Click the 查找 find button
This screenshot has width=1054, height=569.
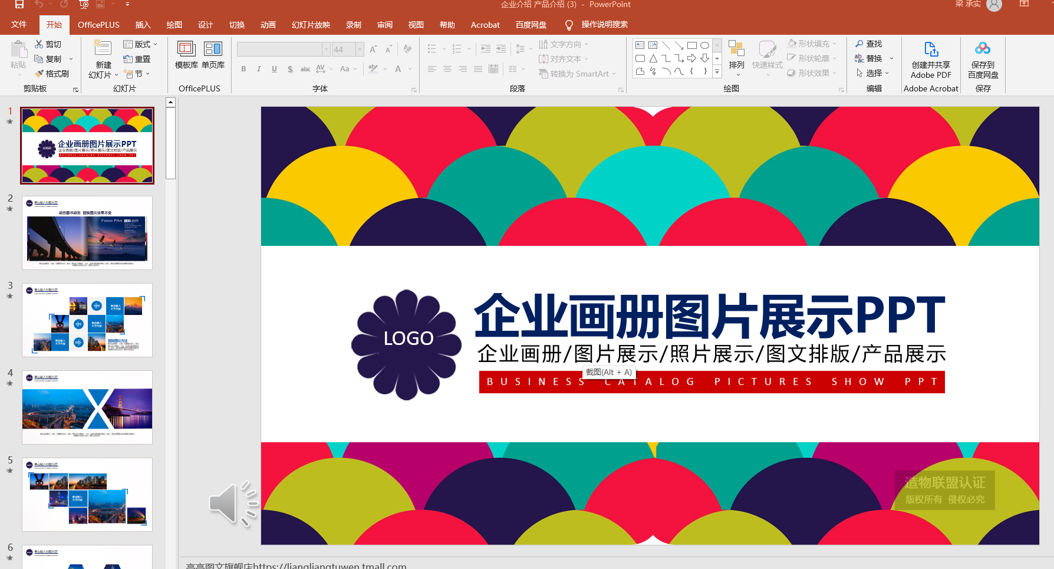(868, 44)
